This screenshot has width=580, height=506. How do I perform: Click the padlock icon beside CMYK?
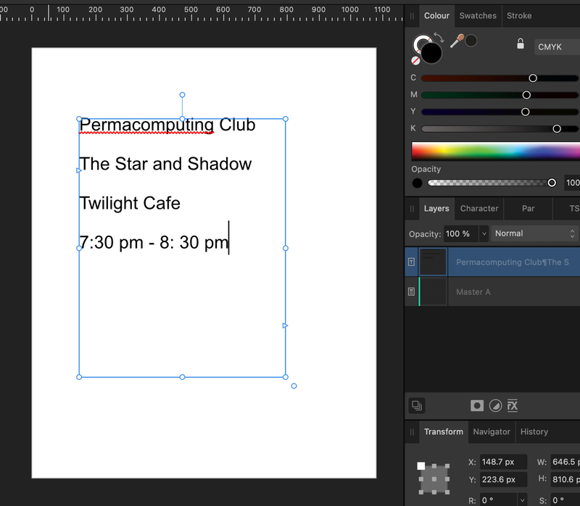pyautogui.click(x=520, y=44)
